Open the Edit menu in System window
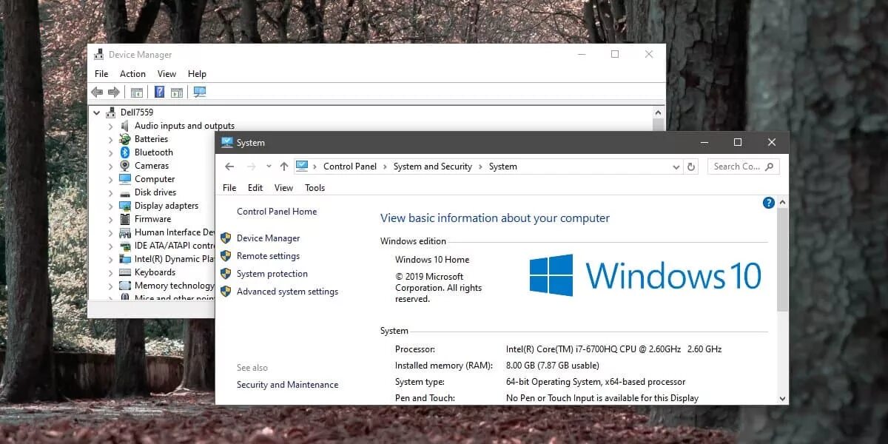The width and height of the screenshot is (888, 444). pyautogui.click(x=255, y=188)
